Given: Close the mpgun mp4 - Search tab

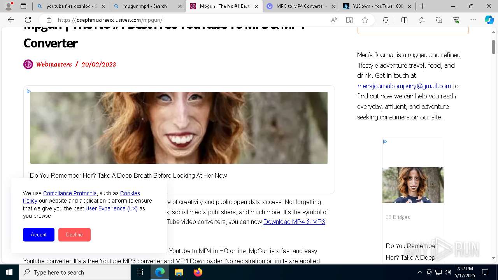Looking at the screenshot, I should (180, 6).
